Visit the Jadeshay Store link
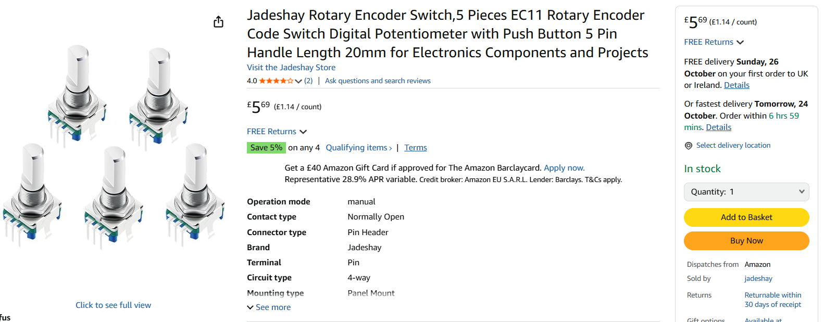The width and height of the screenshot is (824, 322). (x=291, y=68)
